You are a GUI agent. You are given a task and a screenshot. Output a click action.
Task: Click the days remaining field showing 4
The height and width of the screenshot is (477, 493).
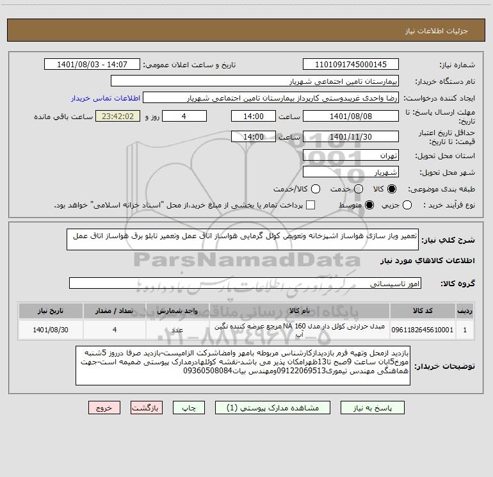(x=184, y=116)
